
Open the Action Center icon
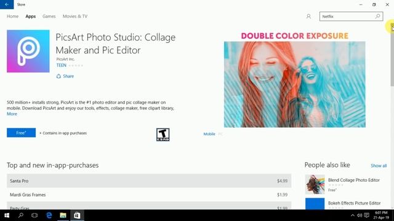pos(367,215)
